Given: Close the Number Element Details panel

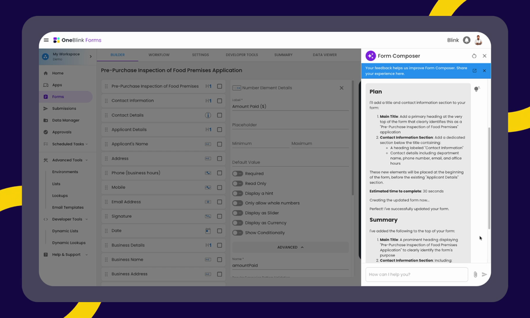Looking at the screenshot, I should (x=341, y=88).
